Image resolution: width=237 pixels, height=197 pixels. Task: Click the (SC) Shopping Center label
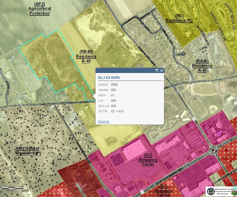pyautogui.click(x=148, y=160)
